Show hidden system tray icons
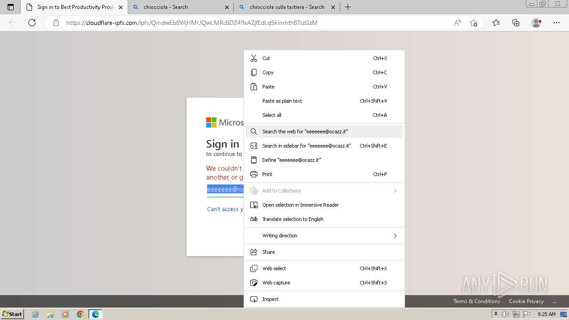The height and width of the screenshot is (320, 569). (x=496, y=314)
